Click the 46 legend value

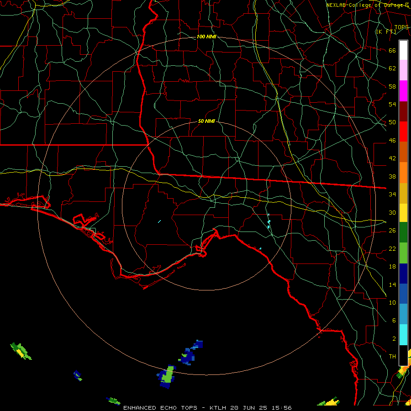click(392, 141)
